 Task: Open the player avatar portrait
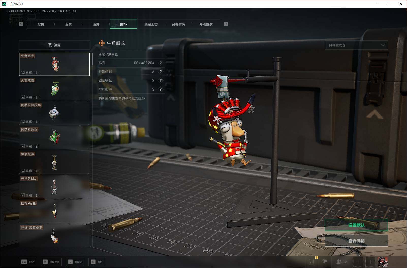pyautogui.click(x=383, y=262)
